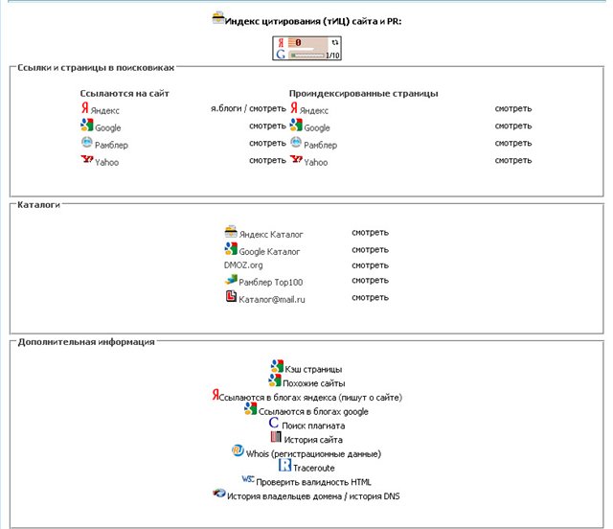Image resolution: width=613 pixels, height=529 pixels.
Task: Click the Google icon beside Ссылаются в блогах google
Action: click(250, 408)
